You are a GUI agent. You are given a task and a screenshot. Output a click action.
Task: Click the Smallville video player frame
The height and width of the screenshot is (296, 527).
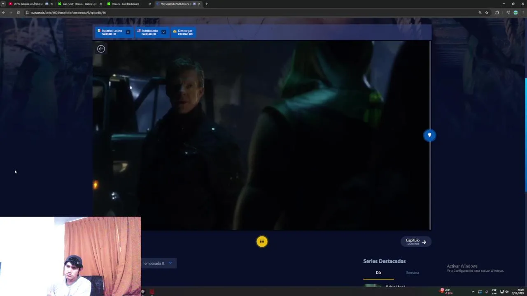(261, 135)
